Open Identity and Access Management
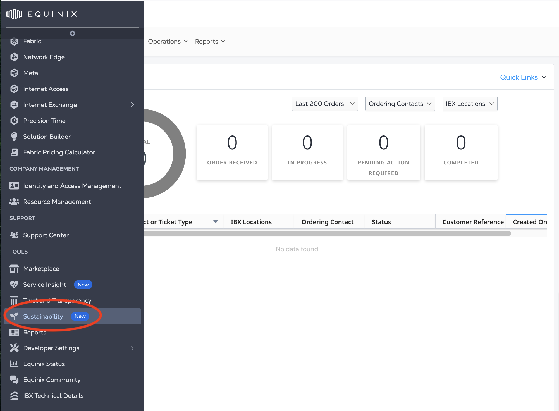559x411 pixels. click(x=72, y=186)
